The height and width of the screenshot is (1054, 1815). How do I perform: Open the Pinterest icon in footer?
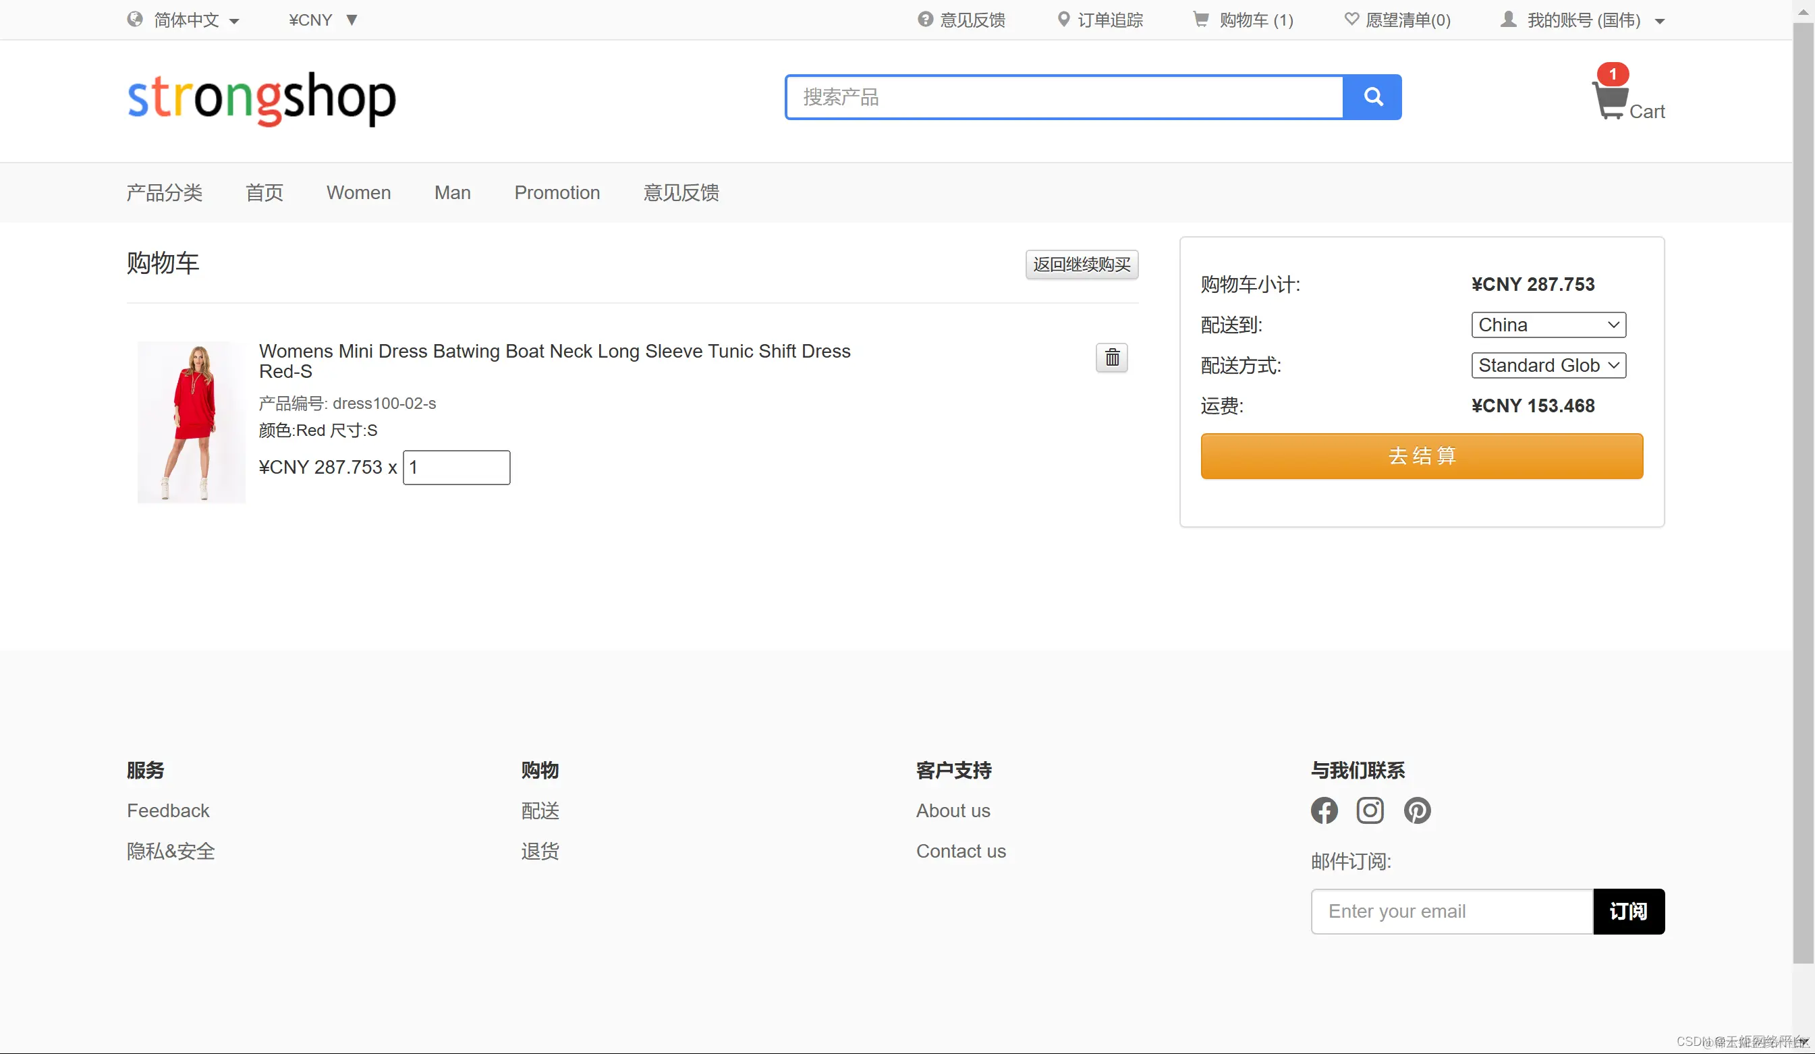pyautogui.click(x=1417, y=810)
